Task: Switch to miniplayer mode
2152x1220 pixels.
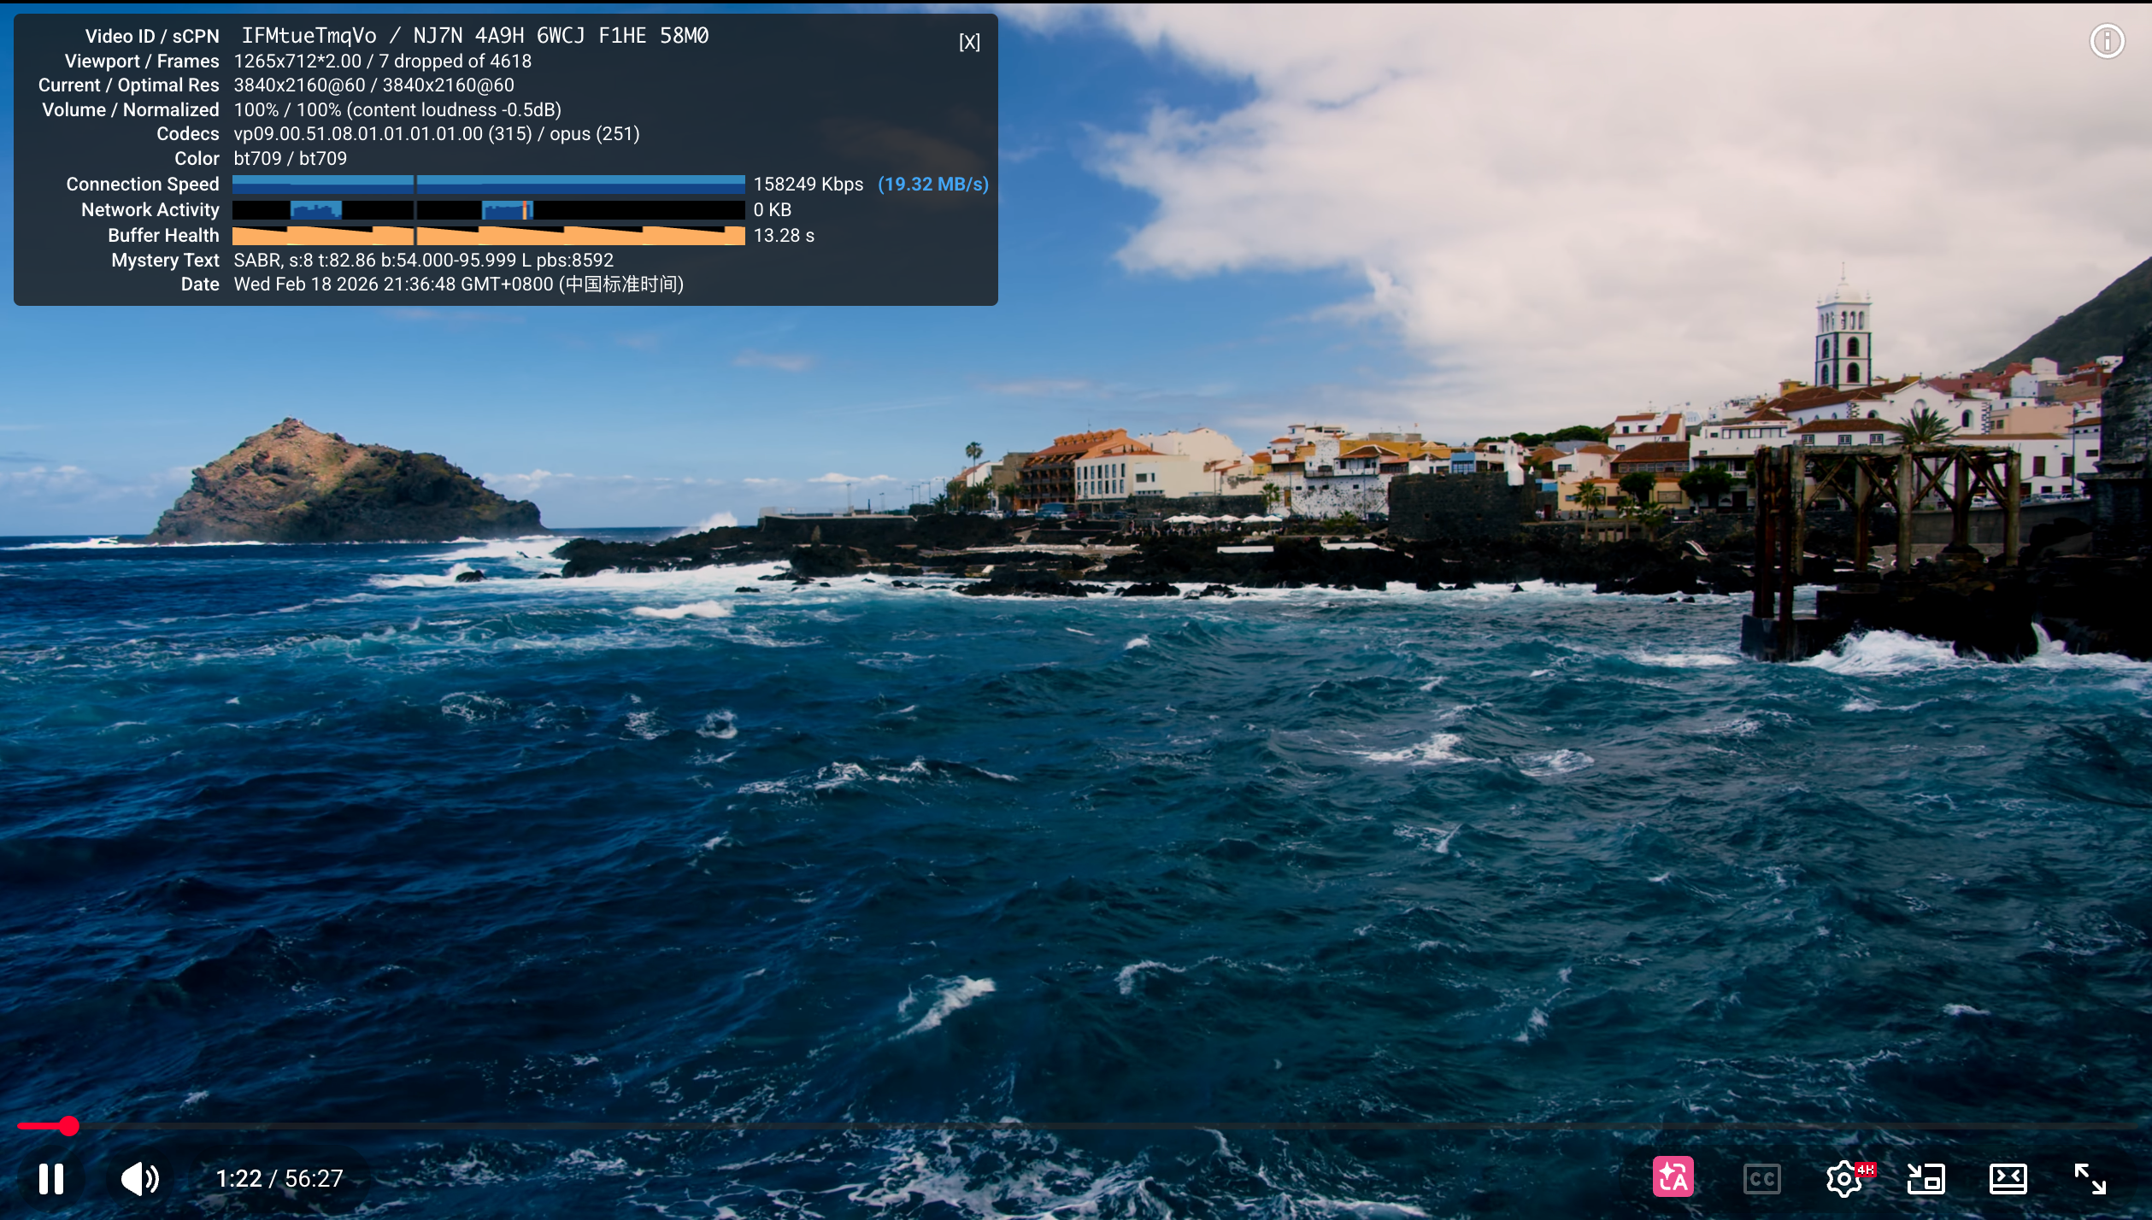Action: [x=1926, y=1179]
